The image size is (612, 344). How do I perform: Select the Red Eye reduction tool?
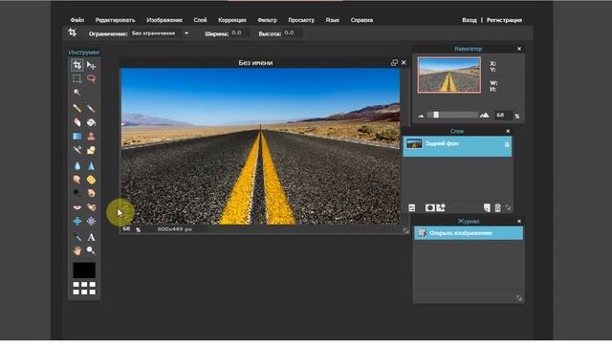[77, 207]
